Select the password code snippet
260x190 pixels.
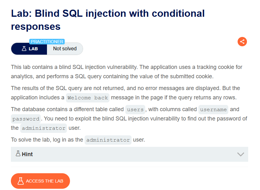[x=26, y=119]
